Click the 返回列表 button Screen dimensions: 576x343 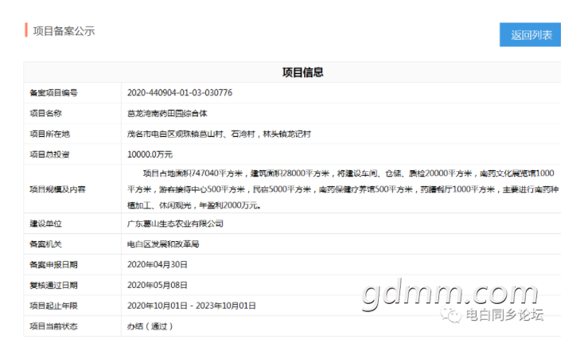tap(530, 35)
